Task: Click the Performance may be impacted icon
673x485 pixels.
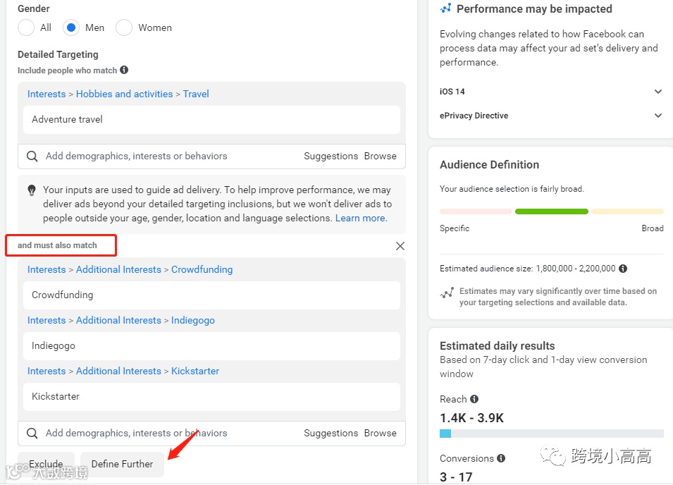Action: point(445,8)
